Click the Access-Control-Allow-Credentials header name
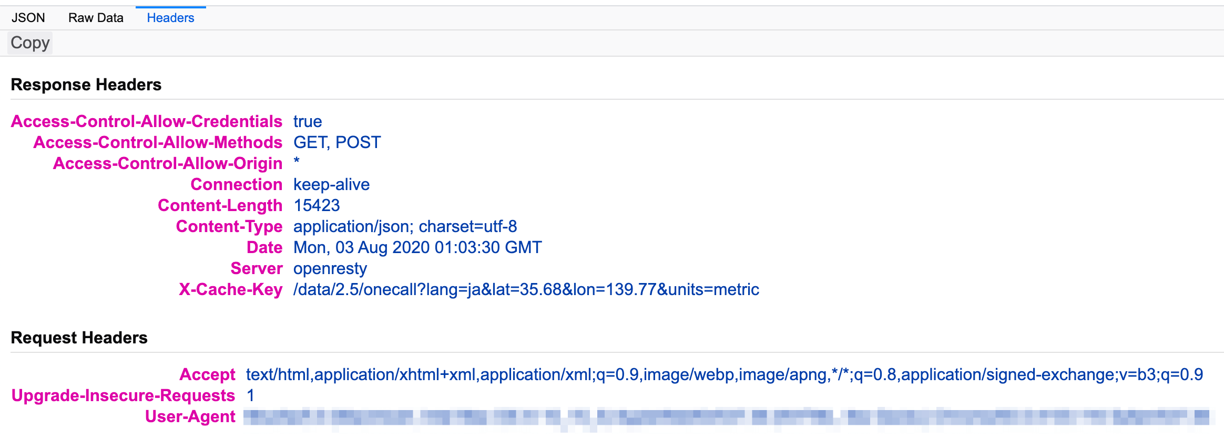 [x=146, y=121]
